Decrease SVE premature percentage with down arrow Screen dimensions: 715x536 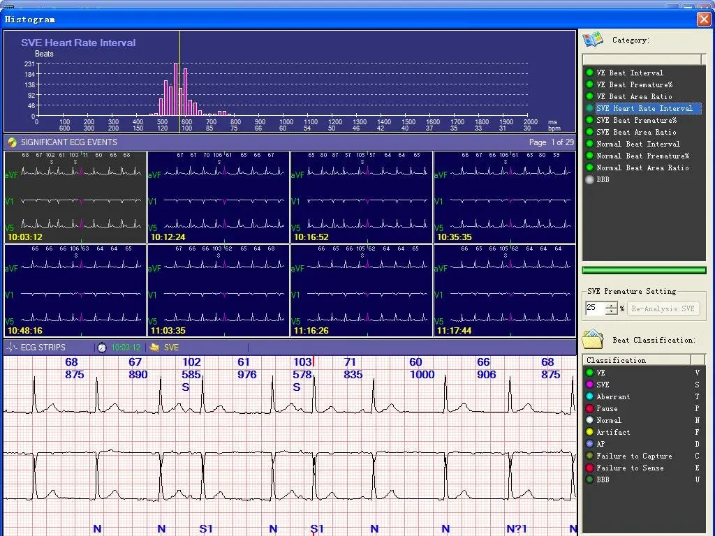[612, 311]
